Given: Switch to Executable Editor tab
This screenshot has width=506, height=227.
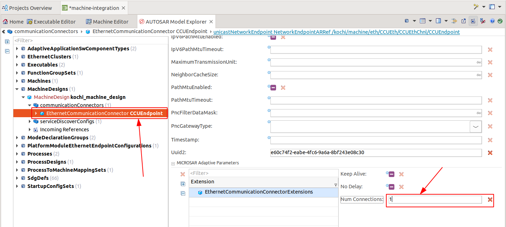Looking at the screenshot, I should coord(51,21).
